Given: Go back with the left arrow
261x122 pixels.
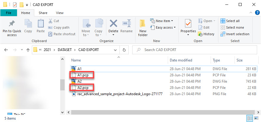Looking at the screenshot, I should [6, 50].
